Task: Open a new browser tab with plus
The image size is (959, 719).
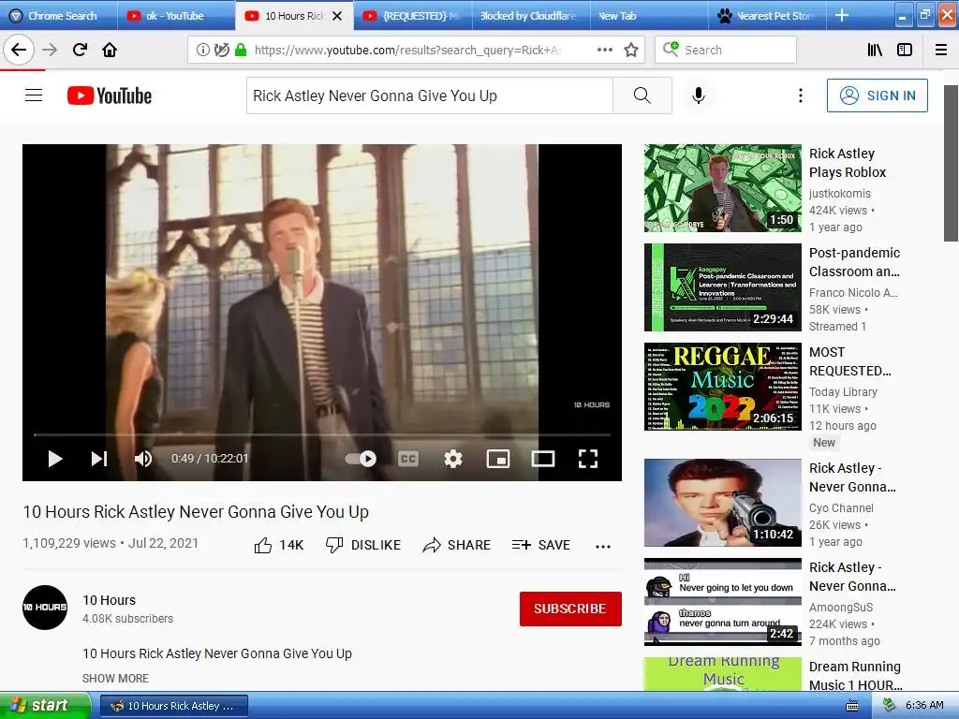Action: [x=842, y=15]
